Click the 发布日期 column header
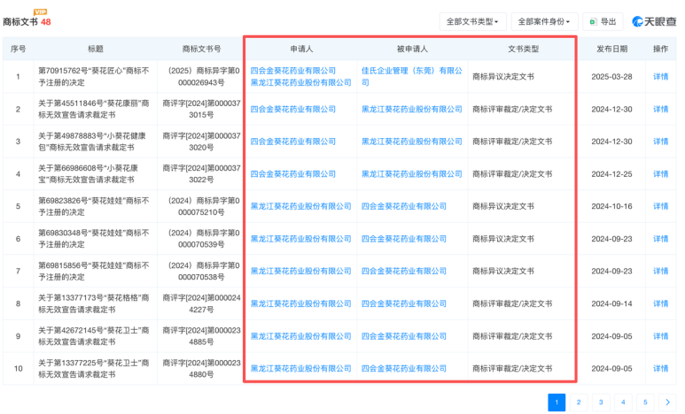 click(611, 49)
